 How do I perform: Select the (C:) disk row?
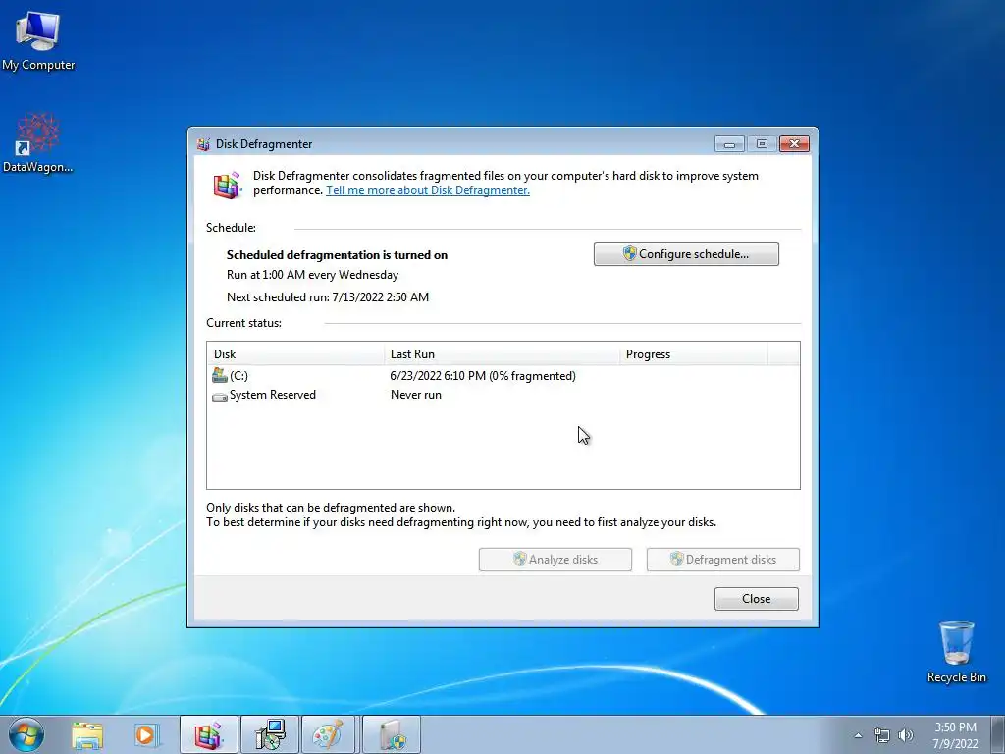[x=503, y=376]
